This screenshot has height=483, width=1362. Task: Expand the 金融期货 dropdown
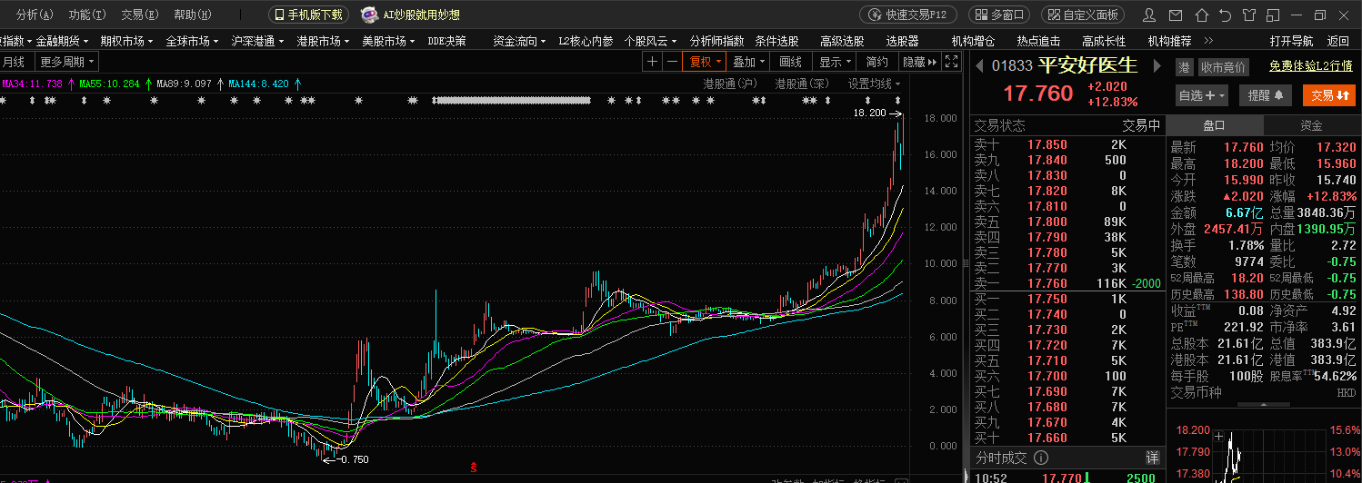pos(62,41)
